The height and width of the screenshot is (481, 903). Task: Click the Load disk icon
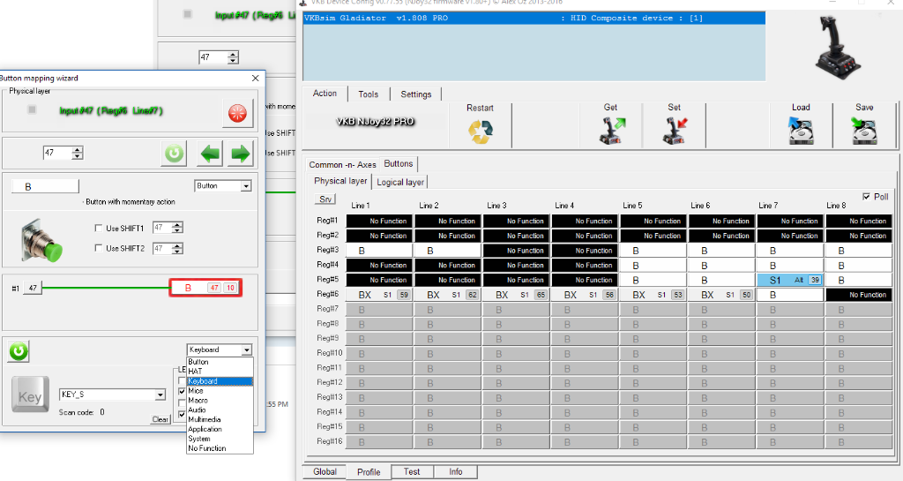tap(801, 131)
